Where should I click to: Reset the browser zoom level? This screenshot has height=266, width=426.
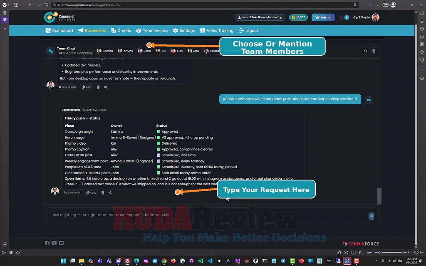tap(369, 252)
